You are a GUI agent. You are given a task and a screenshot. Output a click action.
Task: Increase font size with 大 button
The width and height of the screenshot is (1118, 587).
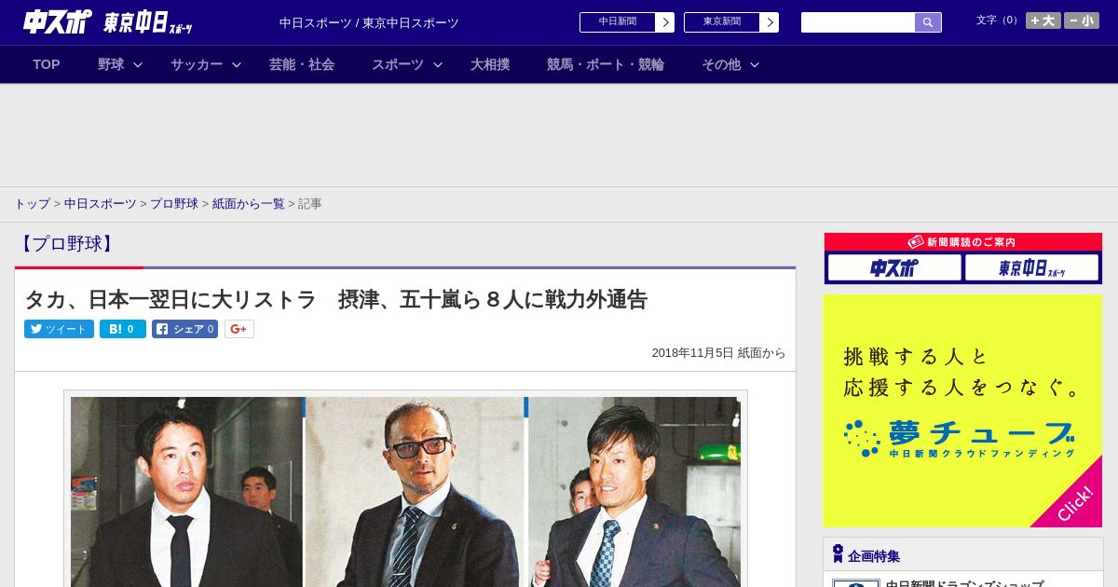coord(1043,20)
